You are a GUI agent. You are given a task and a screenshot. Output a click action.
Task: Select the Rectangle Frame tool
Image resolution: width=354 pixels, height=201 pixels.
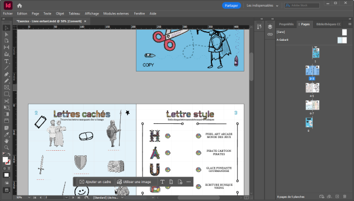tap(7, 88)
